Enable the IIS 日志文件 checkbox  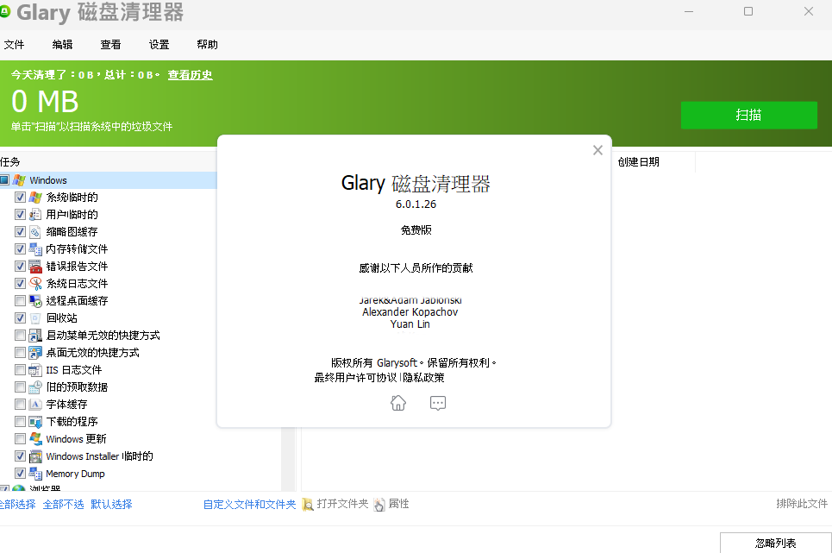20,370
